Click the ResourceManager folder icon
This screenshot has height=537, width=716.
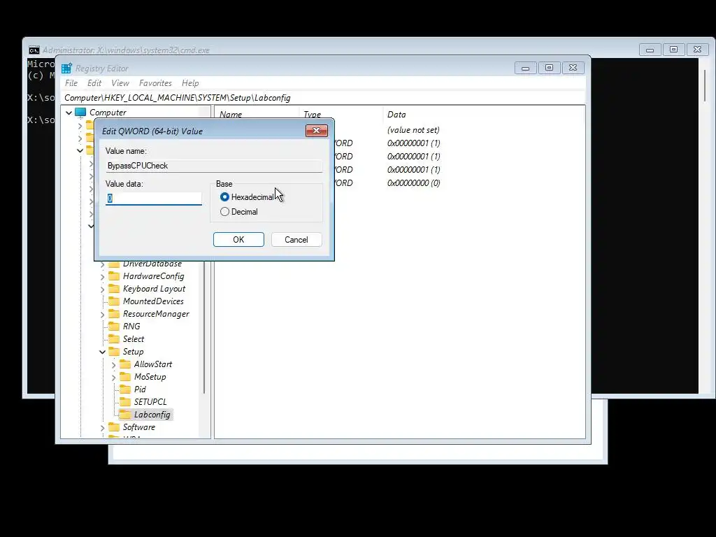coord(114,314)
